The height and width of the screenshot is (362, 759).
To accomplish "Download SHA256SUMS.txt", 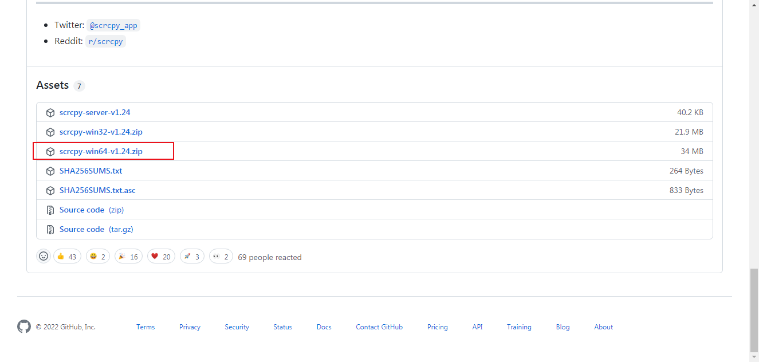I will point(91,171).
